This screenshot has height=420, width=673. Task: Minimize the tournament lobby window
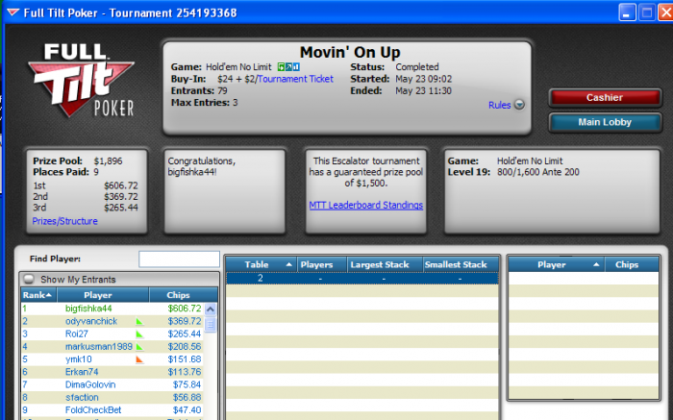tap(627, 12)
